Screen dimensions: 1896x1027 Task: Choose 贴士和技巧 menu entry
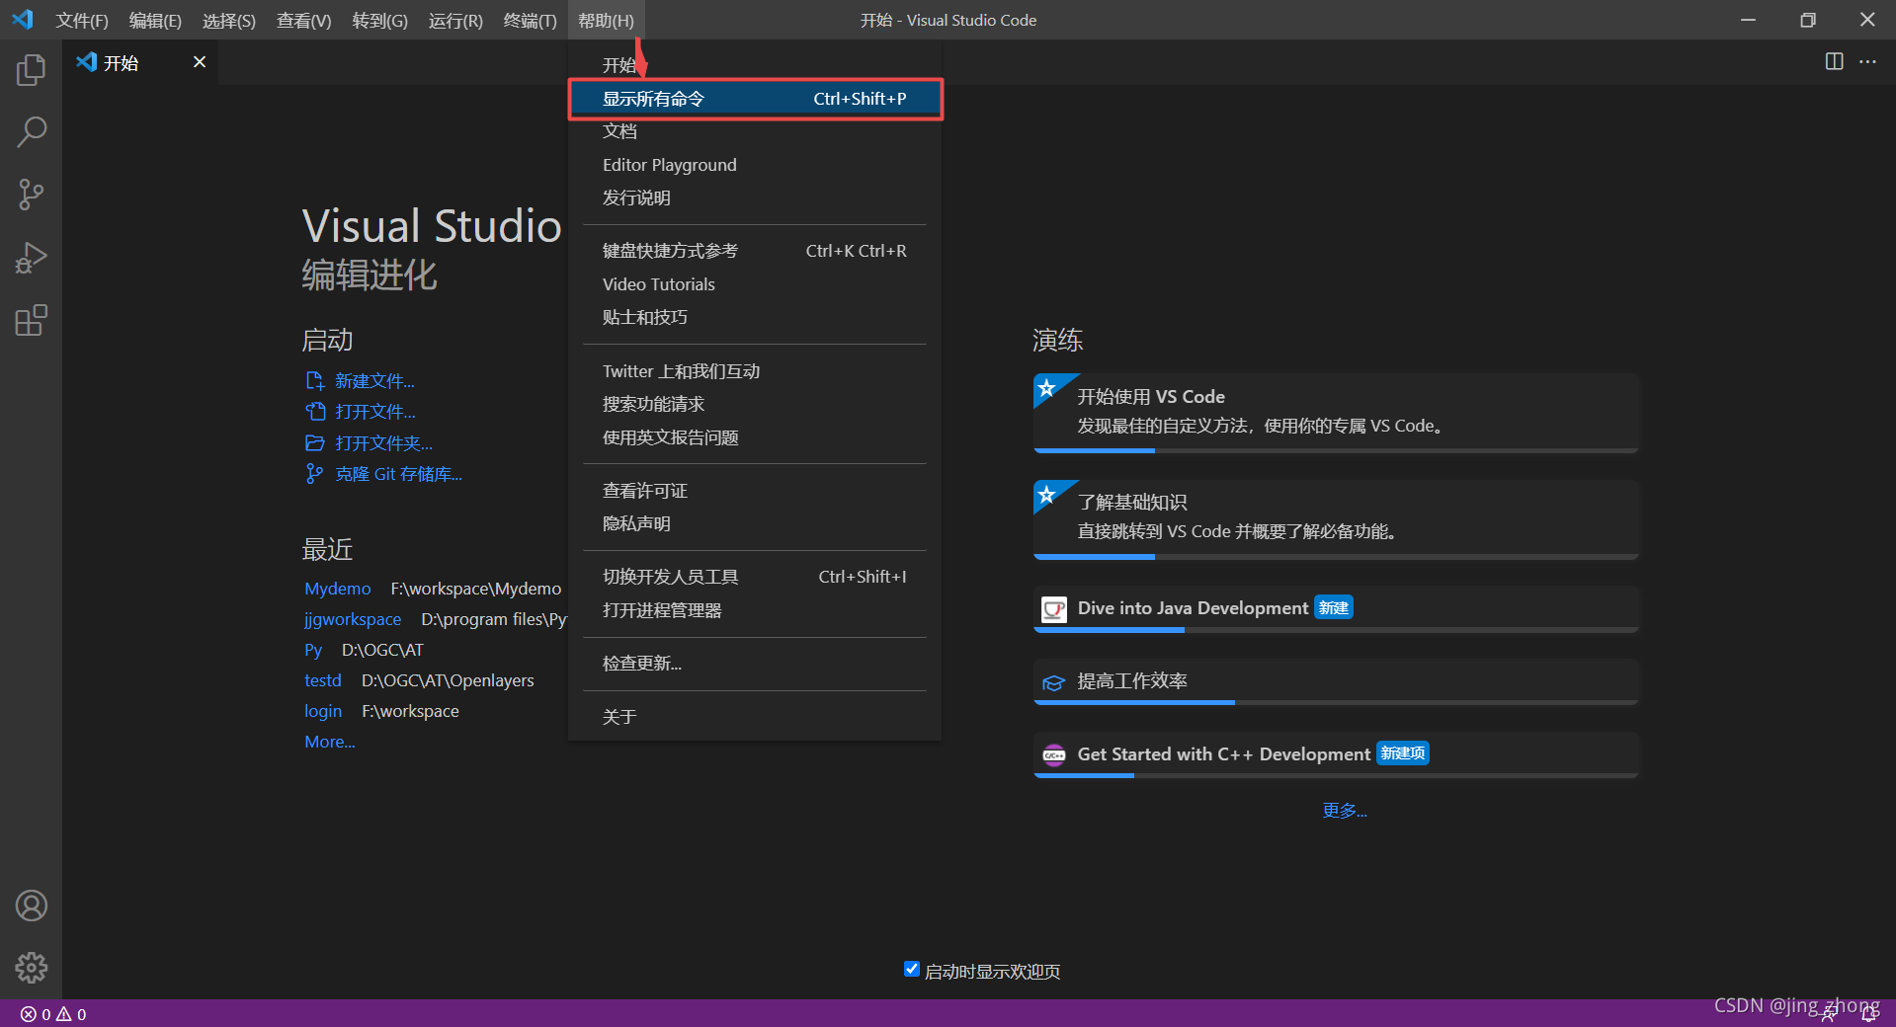[x=755, y=317]
